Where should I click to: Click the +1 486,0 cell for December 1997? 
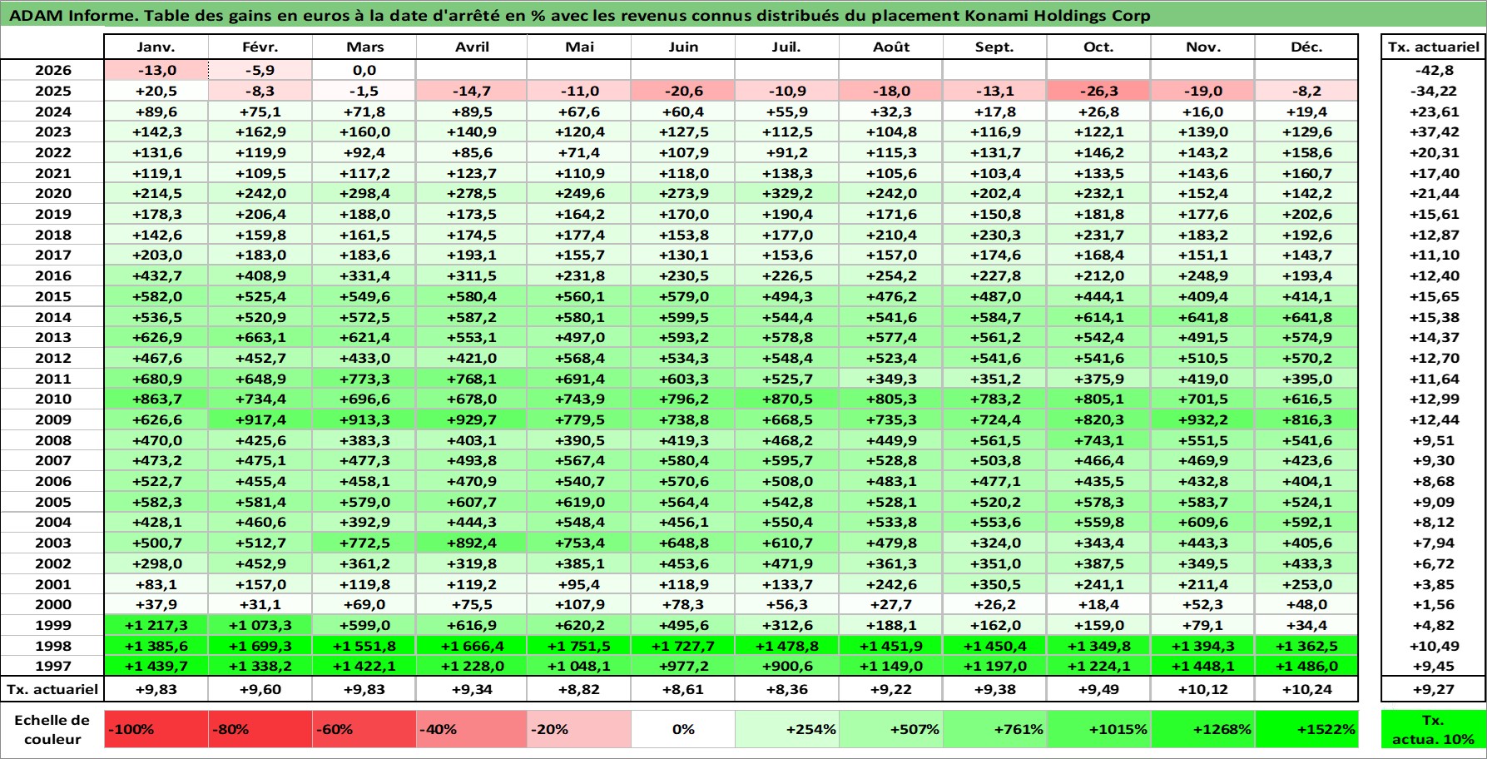tap(1306, 666)
